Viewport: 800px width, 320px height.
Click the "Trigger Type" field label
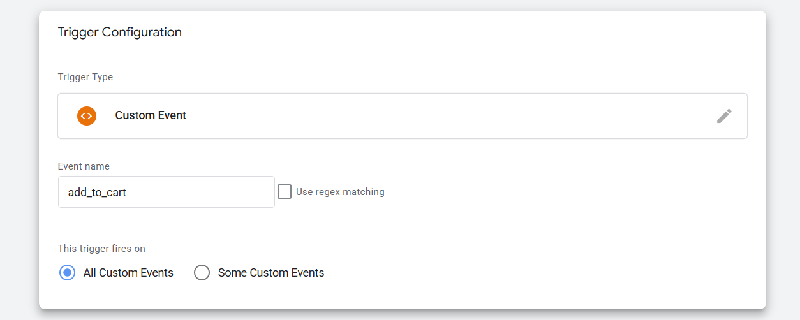coord(85,77)
